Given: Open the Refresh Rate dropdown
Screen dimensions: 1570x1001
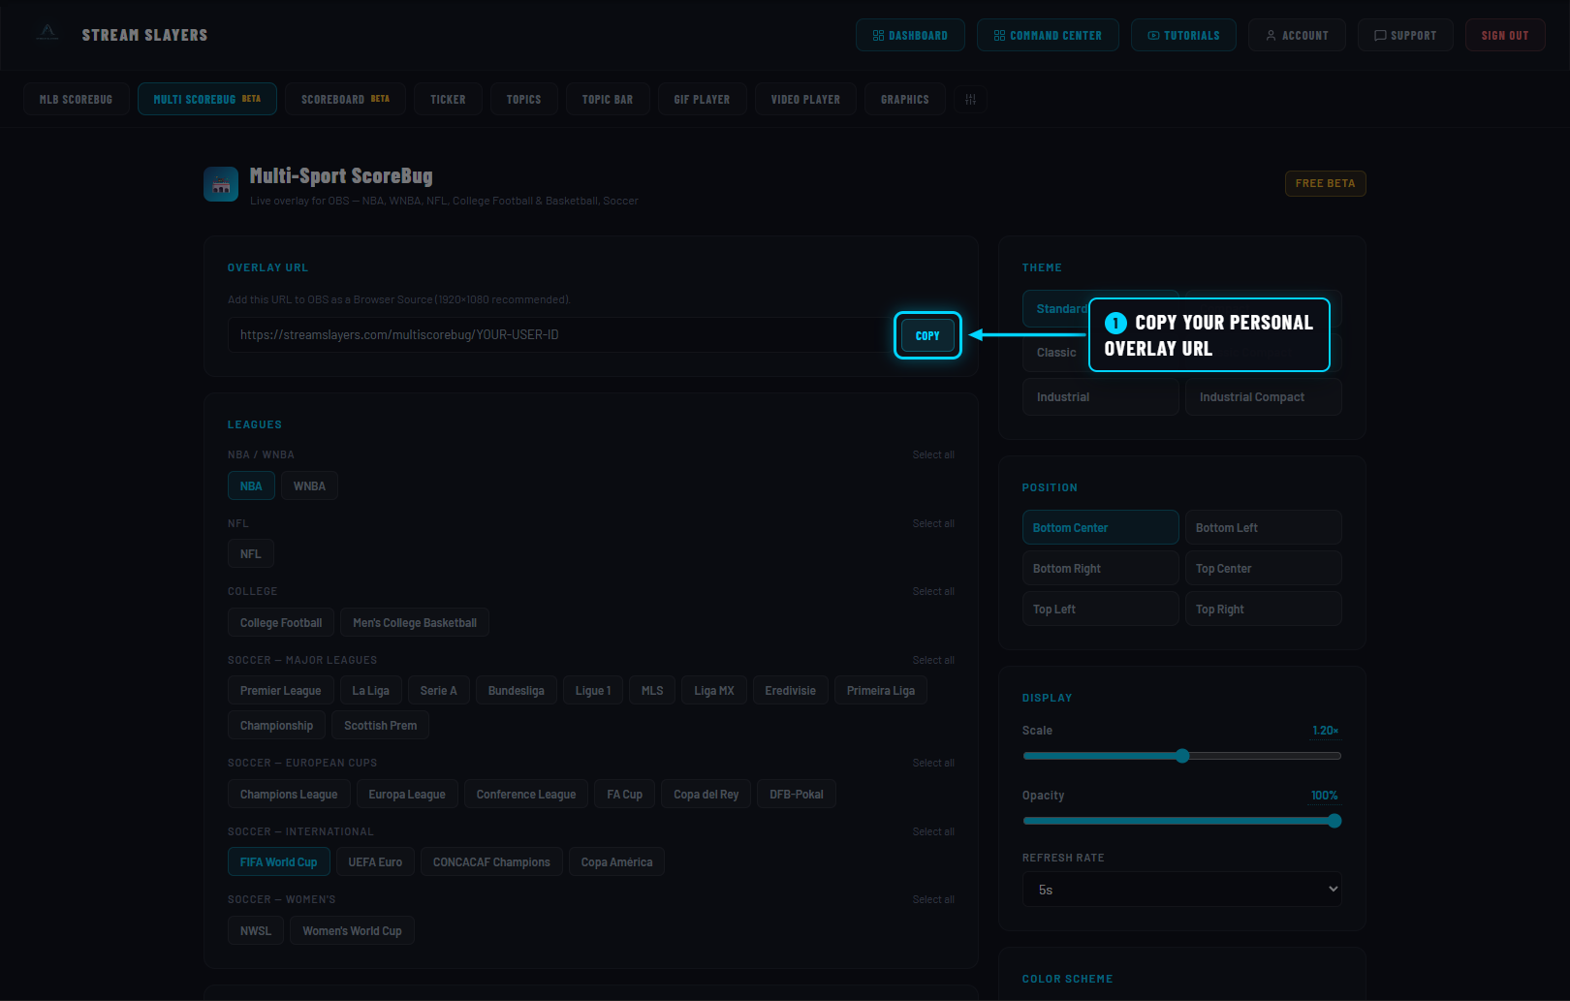Looking at the screenshot, I should 1182,889.
